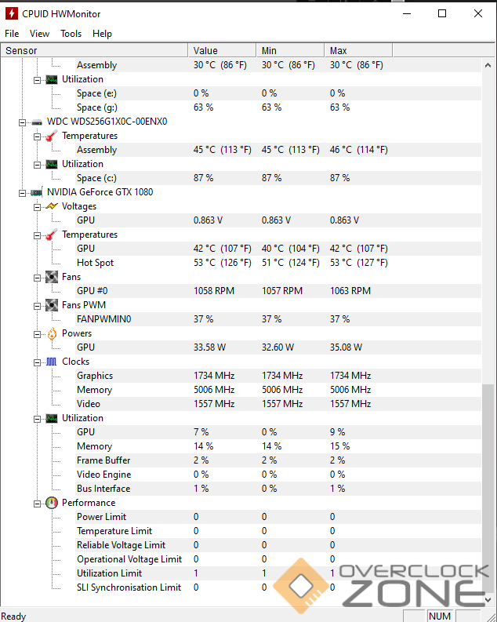Click the GPU Temperatures thermometer icon
This screenshot has height=622, width=497.
point(52,235)
